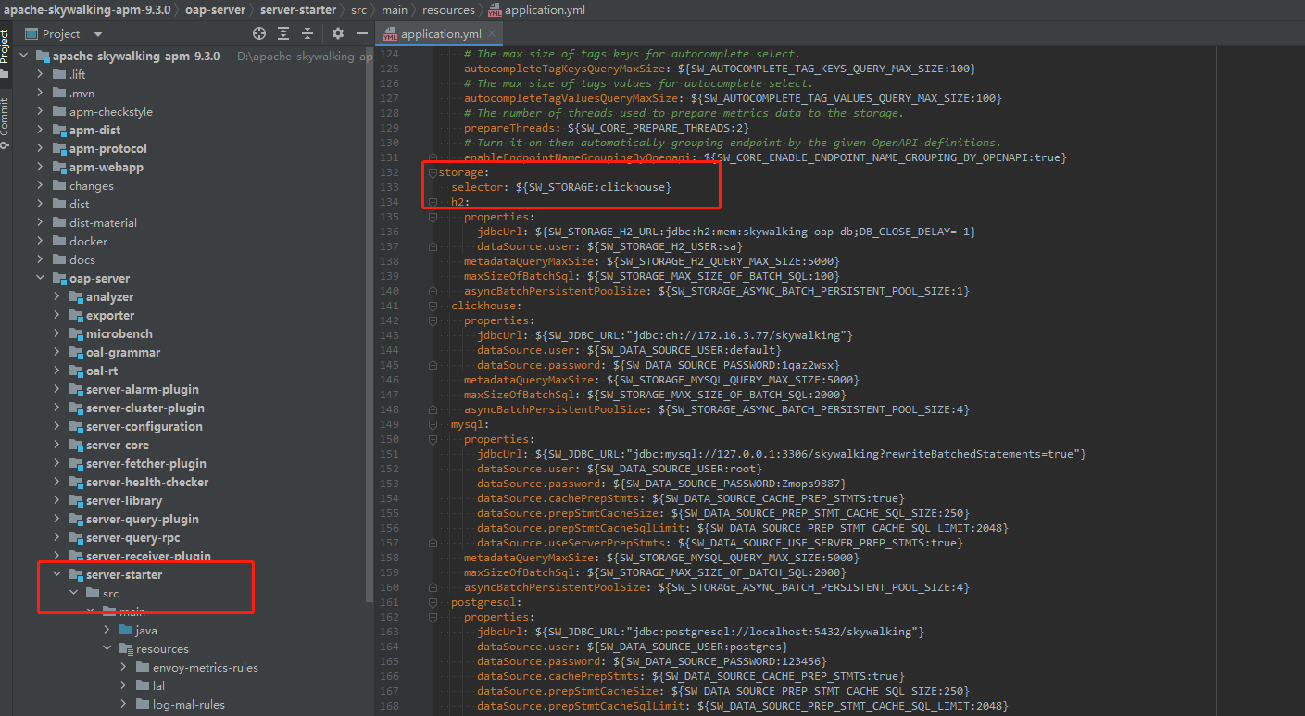Click line number 143 in the gutter
Viewport: 1305px width, 716px height.
[x=388, y=335]
